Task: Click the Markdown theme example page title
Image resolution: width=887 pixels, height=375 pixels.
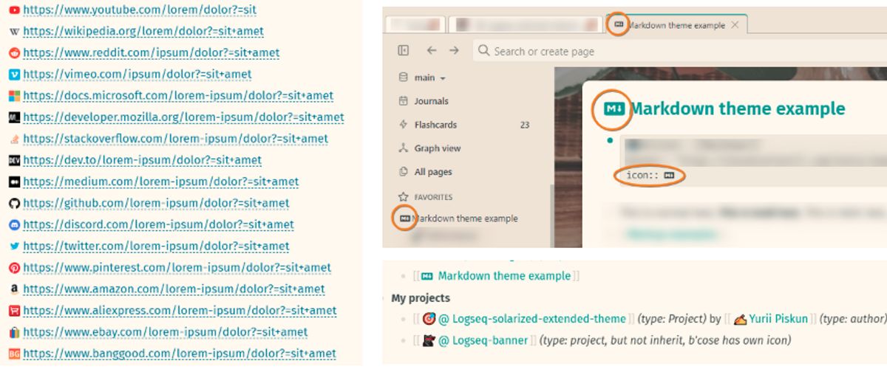Action: point(737,109)
